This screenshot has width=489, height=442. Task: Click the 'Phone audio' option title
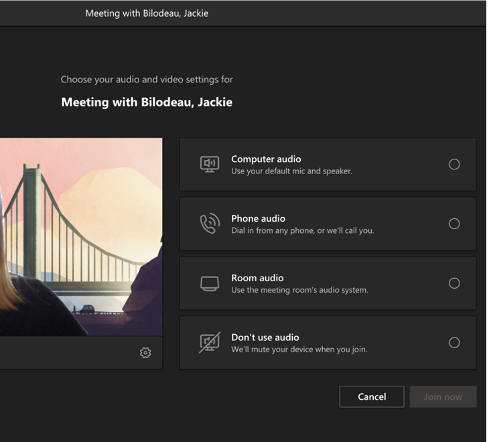click(258, 218)
